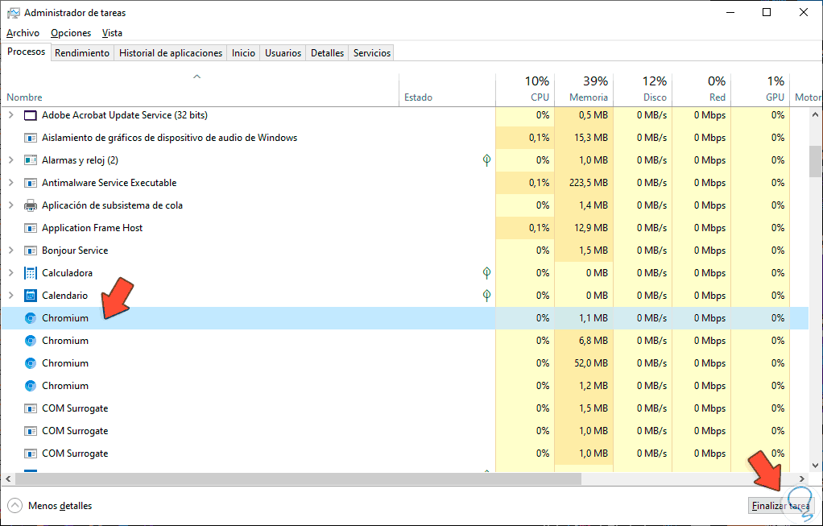Click the vertical scrollbar thumb
Viewport: 823px width, 526px height.
815,161
